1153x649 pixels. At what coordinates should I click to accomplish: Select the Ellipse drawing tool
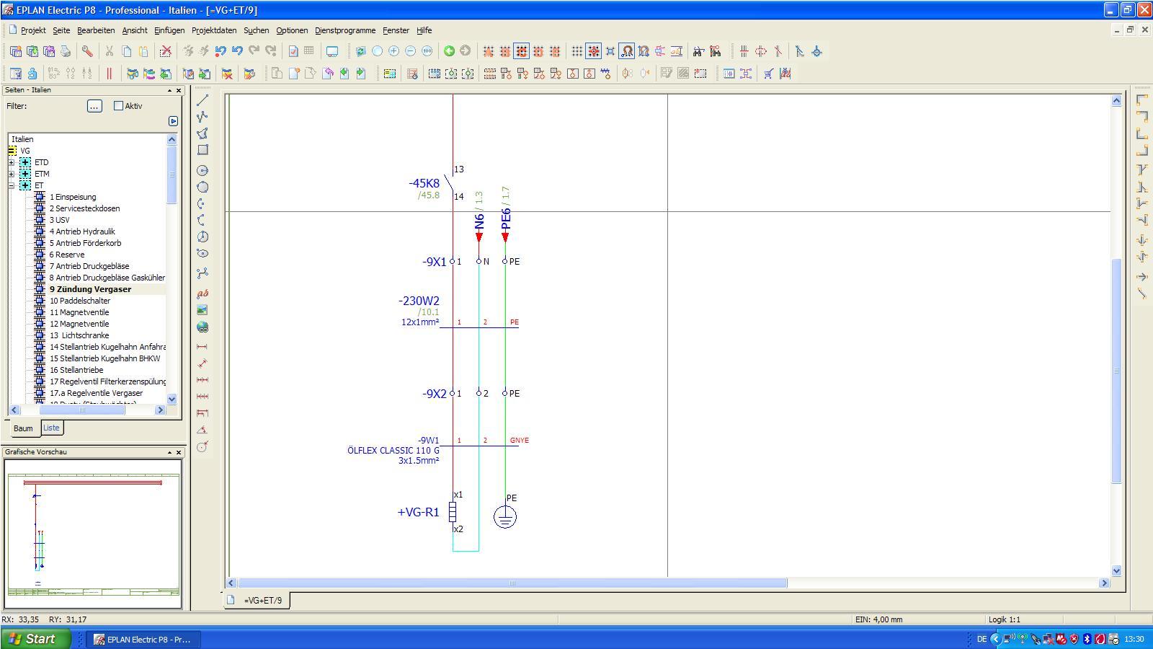coord(202,253)
